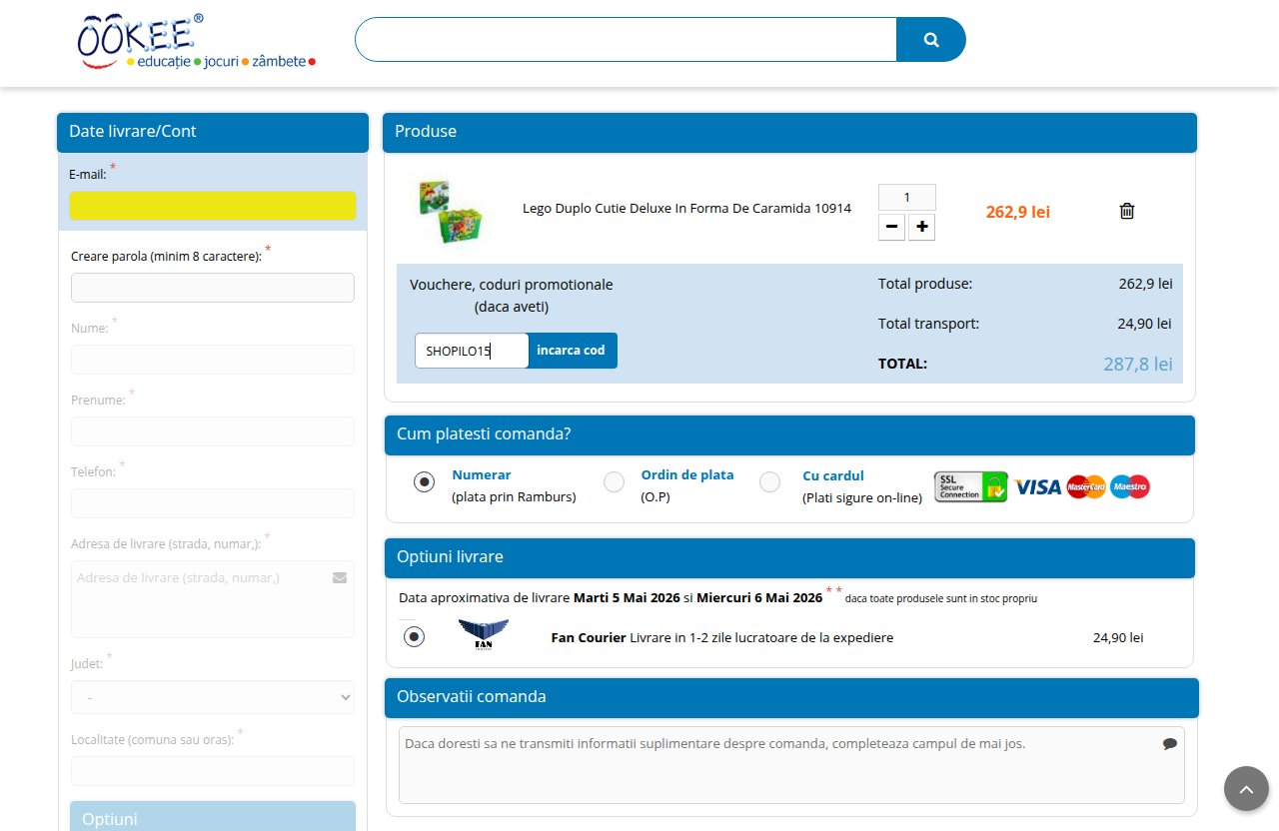The height and width of the screenshot is (831, 1279).
Task: Click the SSL Secure Connection badge
Action: pos(970,486)
